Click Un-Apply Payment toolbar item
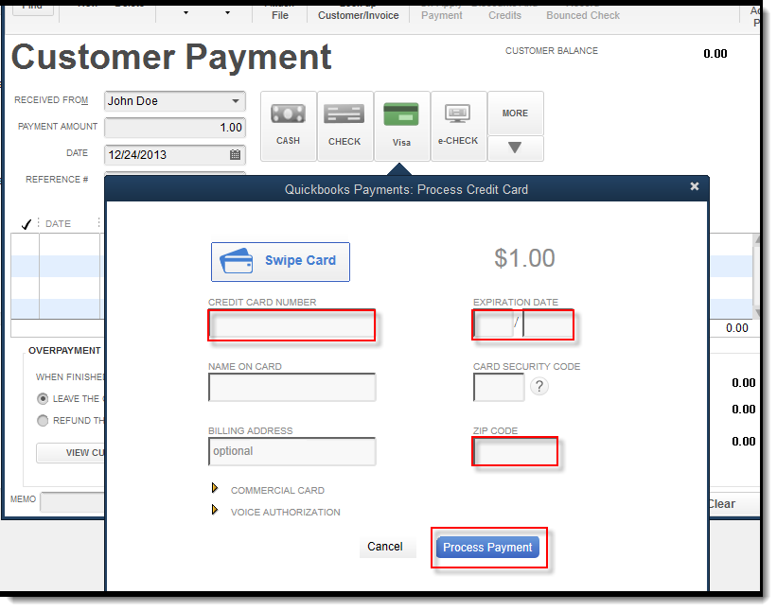The height and width of the screenshot is (611, 777). pos(442,11)
